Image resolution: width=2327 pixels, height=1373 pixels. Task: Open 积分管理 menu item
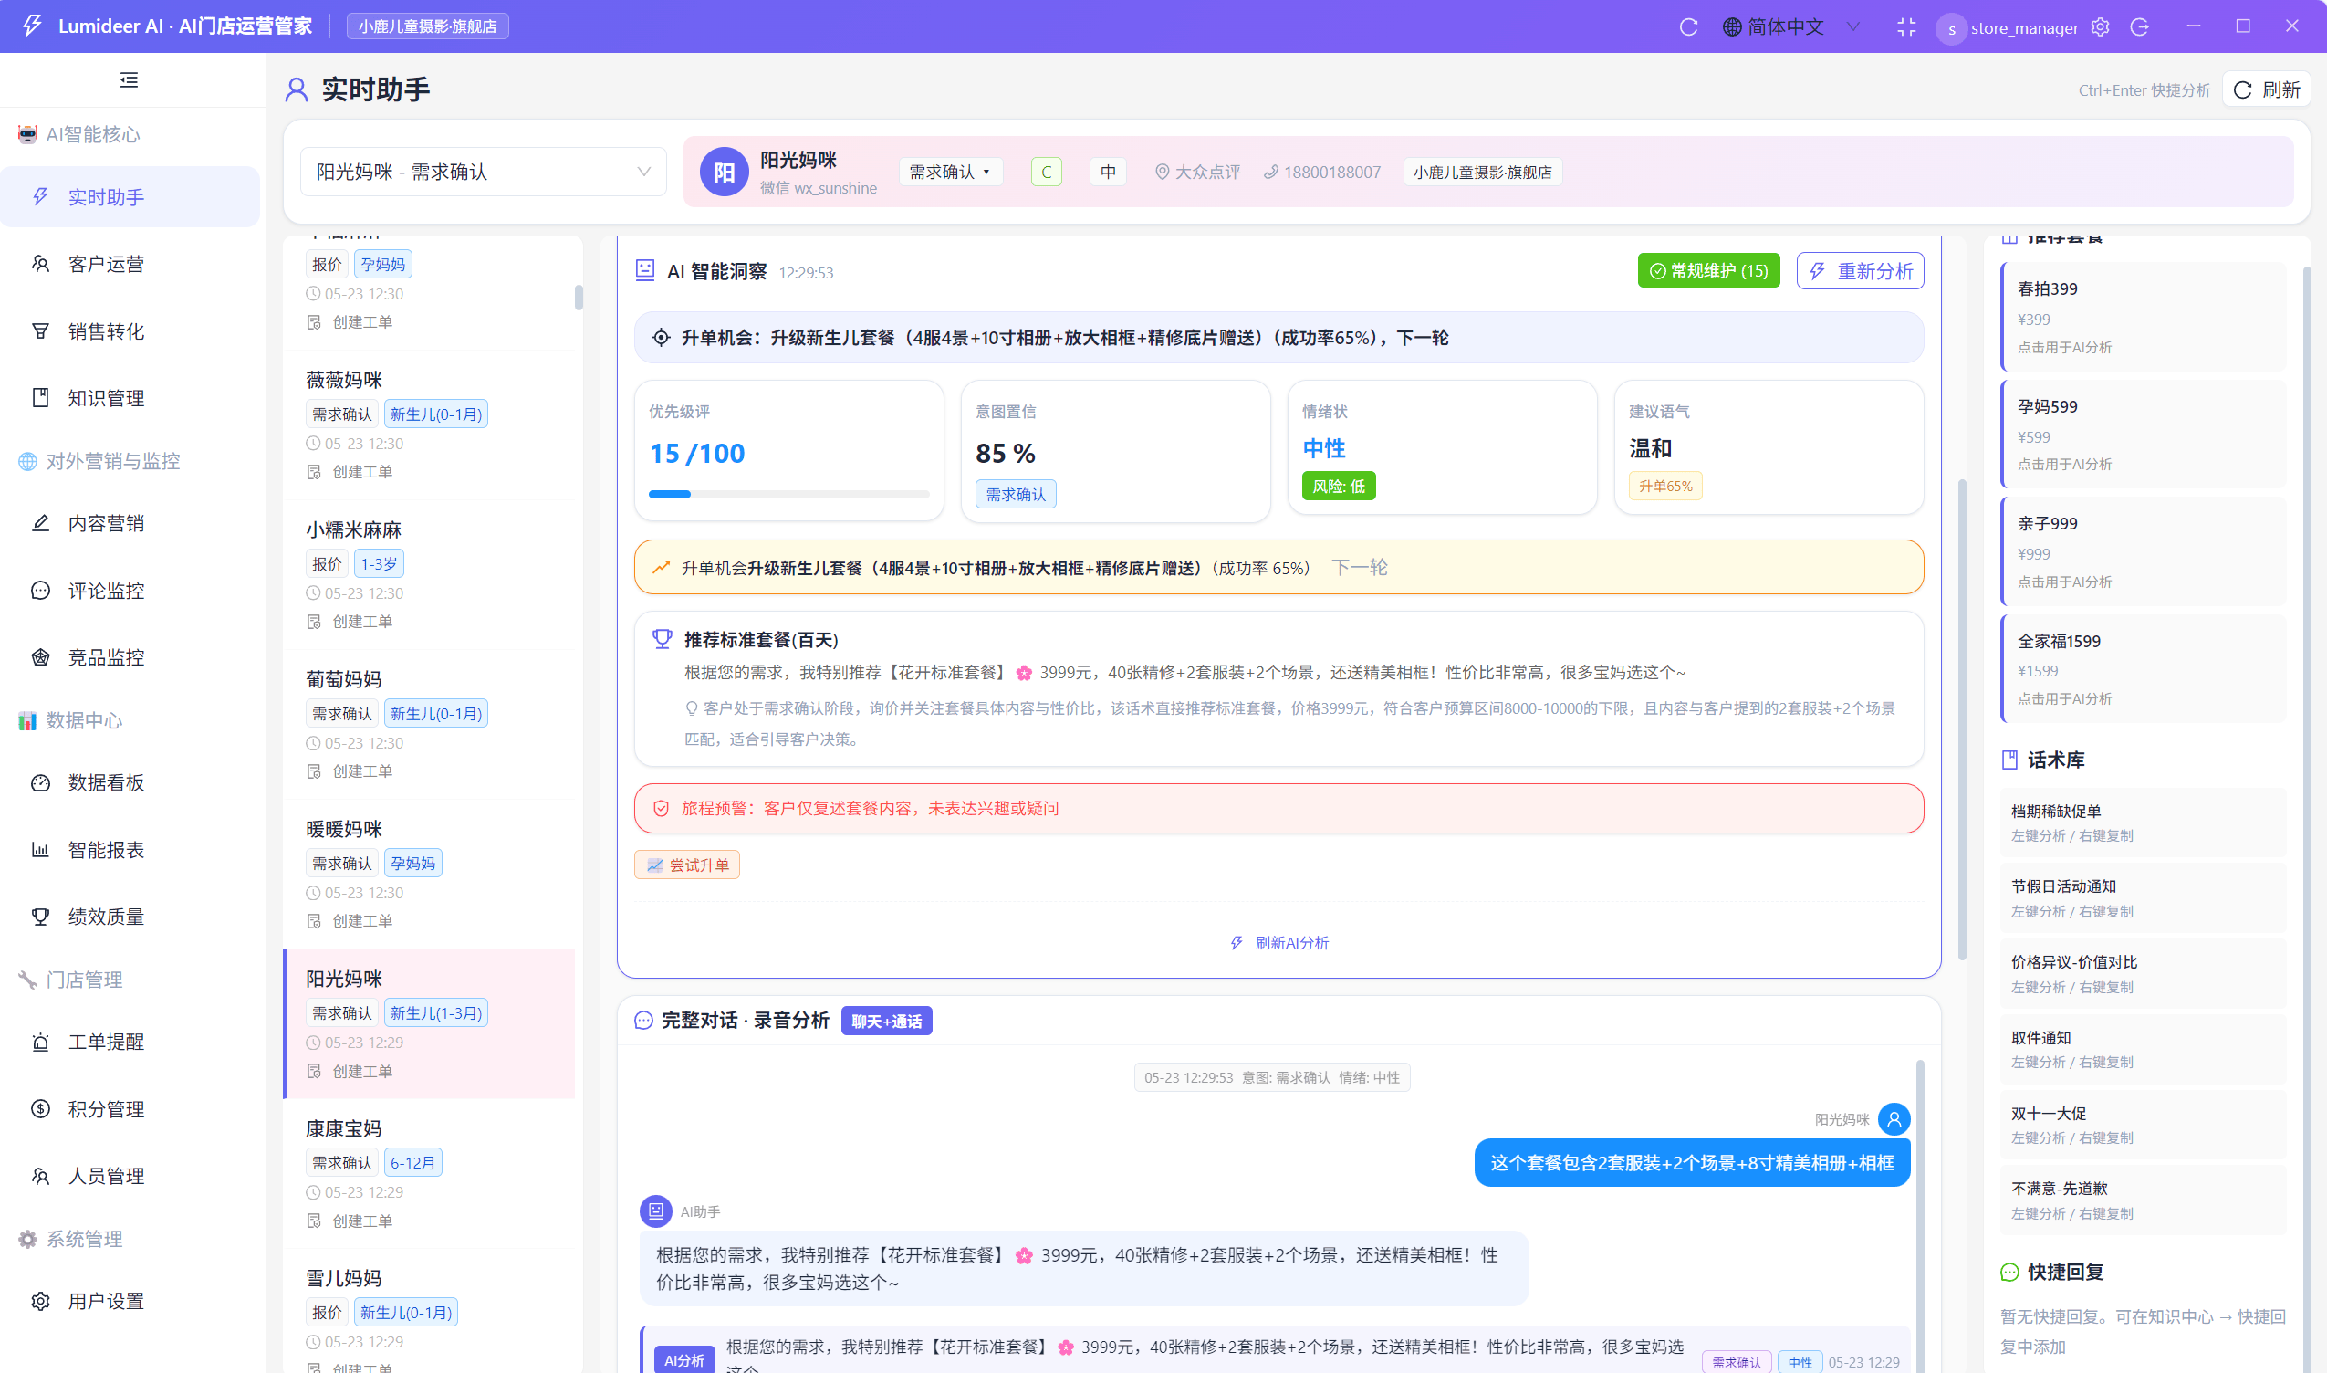pyautogui.click(x=130, y=1109)
